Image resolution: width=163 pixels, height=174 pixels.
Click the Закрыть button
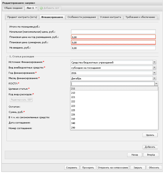[x=138, y=168]
